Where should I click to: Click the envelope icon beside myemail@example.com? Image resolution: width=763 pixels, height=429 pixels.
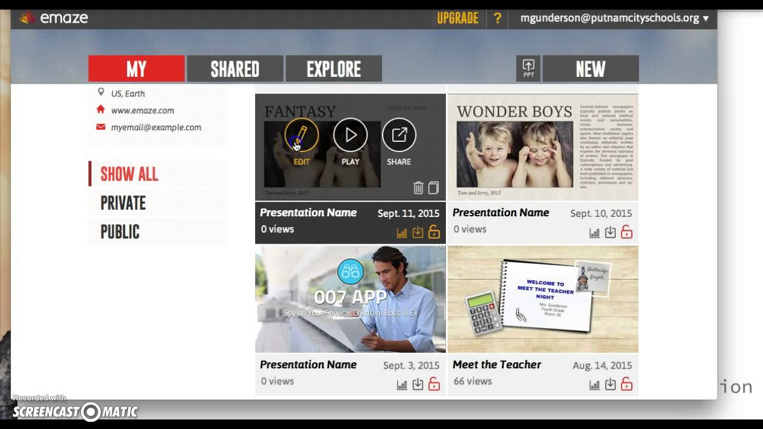click(x=101, y=127)
